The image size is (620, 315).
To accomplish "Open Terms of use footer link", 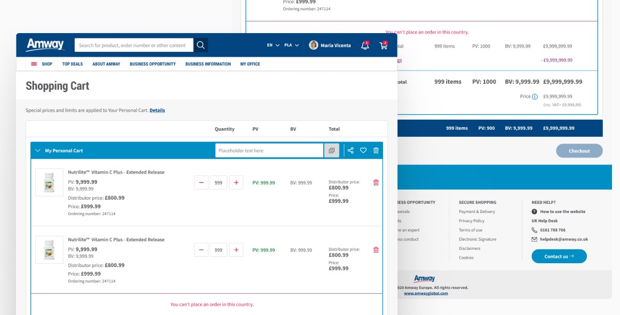I will (471, 230).
